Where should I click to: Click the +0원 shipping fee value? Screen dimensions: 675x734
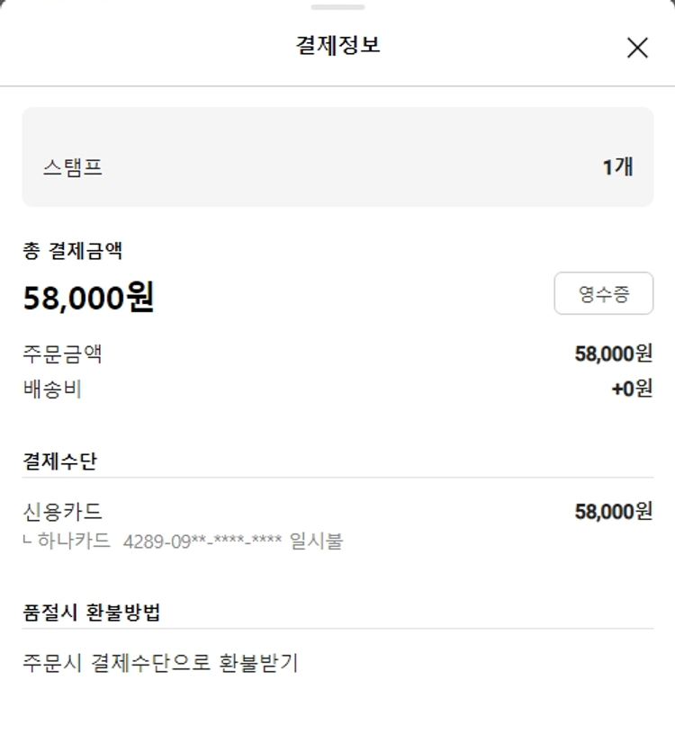pos(631,389)
